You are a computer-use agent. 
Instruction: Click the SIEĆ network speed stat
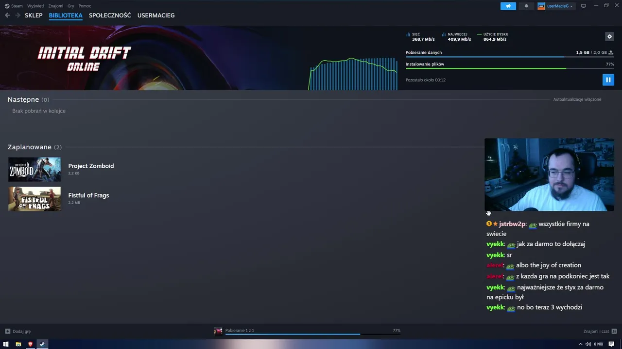pyautogui.click(x=420, y=37)
